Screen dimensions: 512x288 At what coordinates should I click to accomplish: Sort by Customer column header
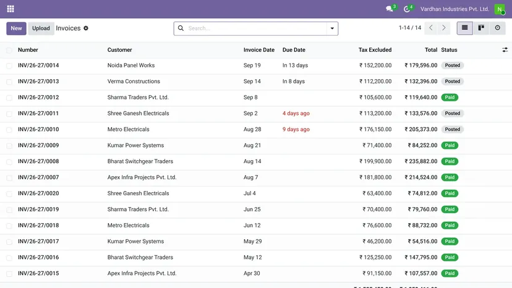pyautogui.click(x=119, y=50)
